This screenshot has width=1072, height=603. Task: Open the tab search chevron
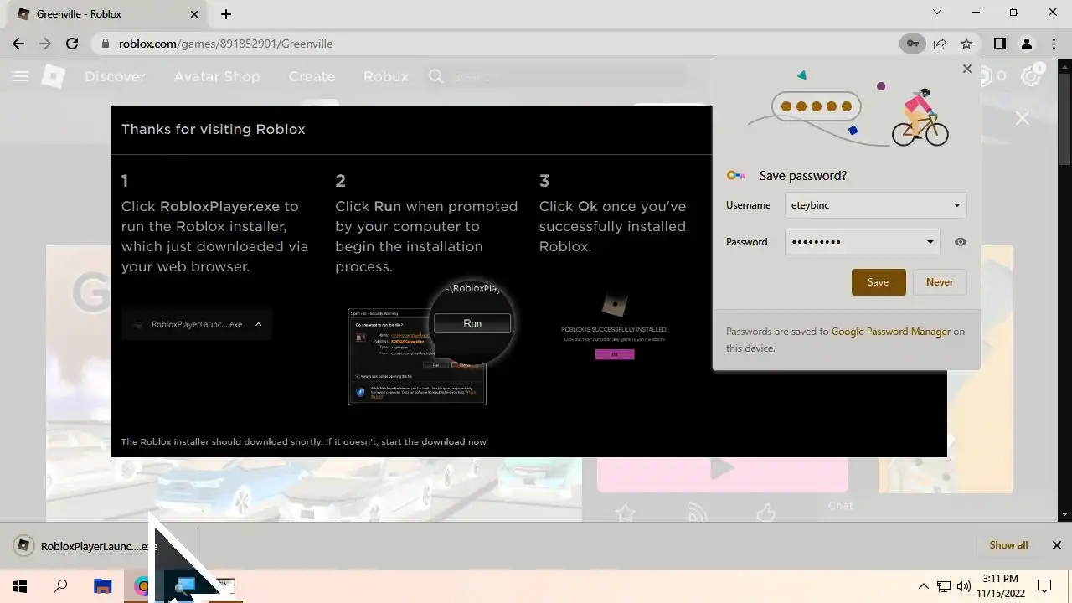coord(937,13)
